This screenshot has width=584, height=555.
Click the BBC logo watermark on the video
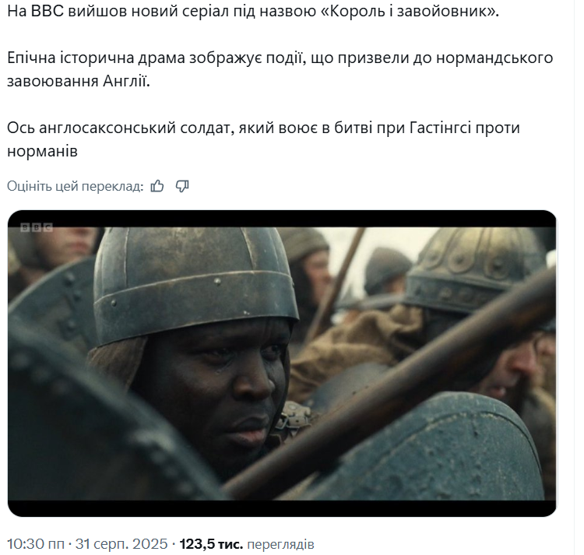tap(36, 227)
